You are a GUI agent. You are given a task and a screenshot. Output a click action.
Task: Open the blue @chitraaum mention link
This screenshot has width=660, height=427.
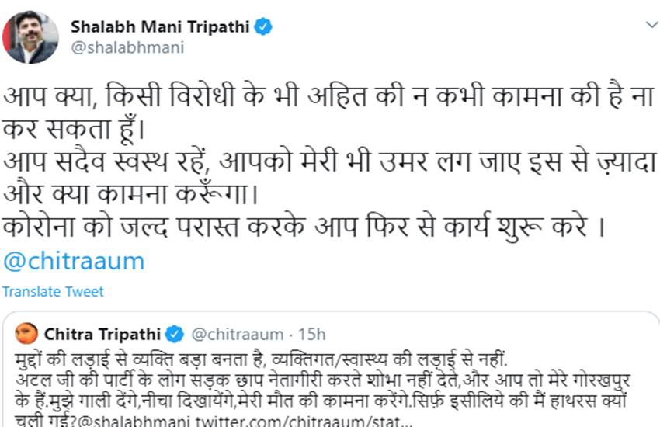click(73, 261)
